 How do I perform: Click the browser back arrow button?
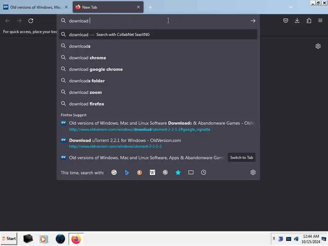[8, 21]
